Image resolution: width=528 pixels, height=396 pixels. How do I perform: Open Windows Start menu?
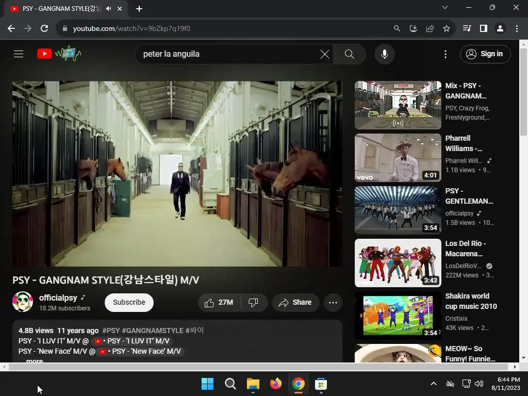tap(207, 384)
